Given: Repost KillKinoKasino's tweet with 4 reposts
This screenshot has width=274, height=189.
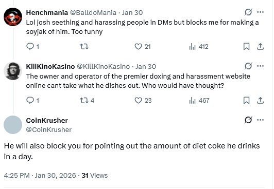Looking at the screenshot, I should pos(87,100).
